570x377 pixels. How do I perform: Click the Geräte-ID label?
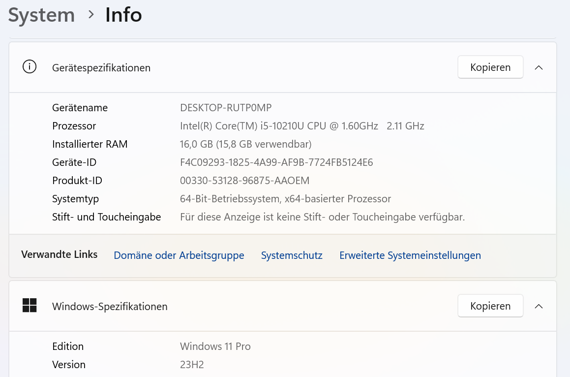(74, 162)
